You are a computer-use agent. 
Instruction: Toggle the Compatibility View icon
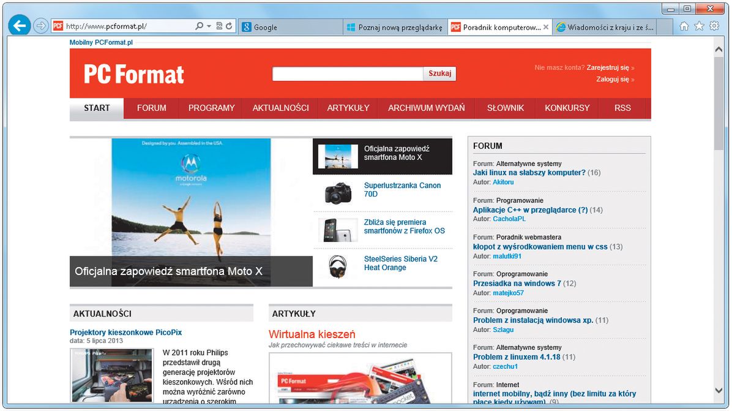coord(219,26)
